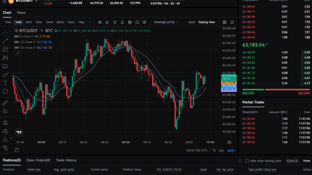This screenshot has width=312, height=175.
Task: Collapse the drawing toolbar arrow
Action: tap(11, 138)
